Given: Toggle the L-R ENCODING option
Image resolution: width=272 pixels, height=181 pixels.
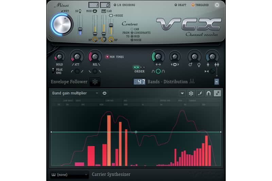Looking at the screenshot, I should click(x=124, y=5).
